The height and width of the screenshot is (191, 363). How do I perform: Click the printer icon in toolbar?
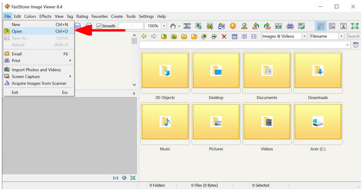(x=290, y=26)
